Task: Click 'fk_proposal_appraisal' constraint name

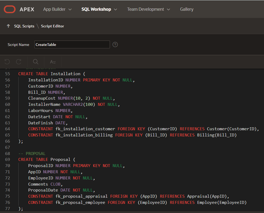Action: click(x=81, y=196)
